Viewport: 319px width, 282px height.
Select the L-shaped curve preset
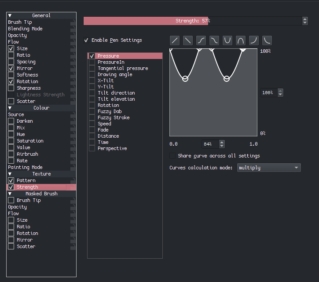[267, 40]
